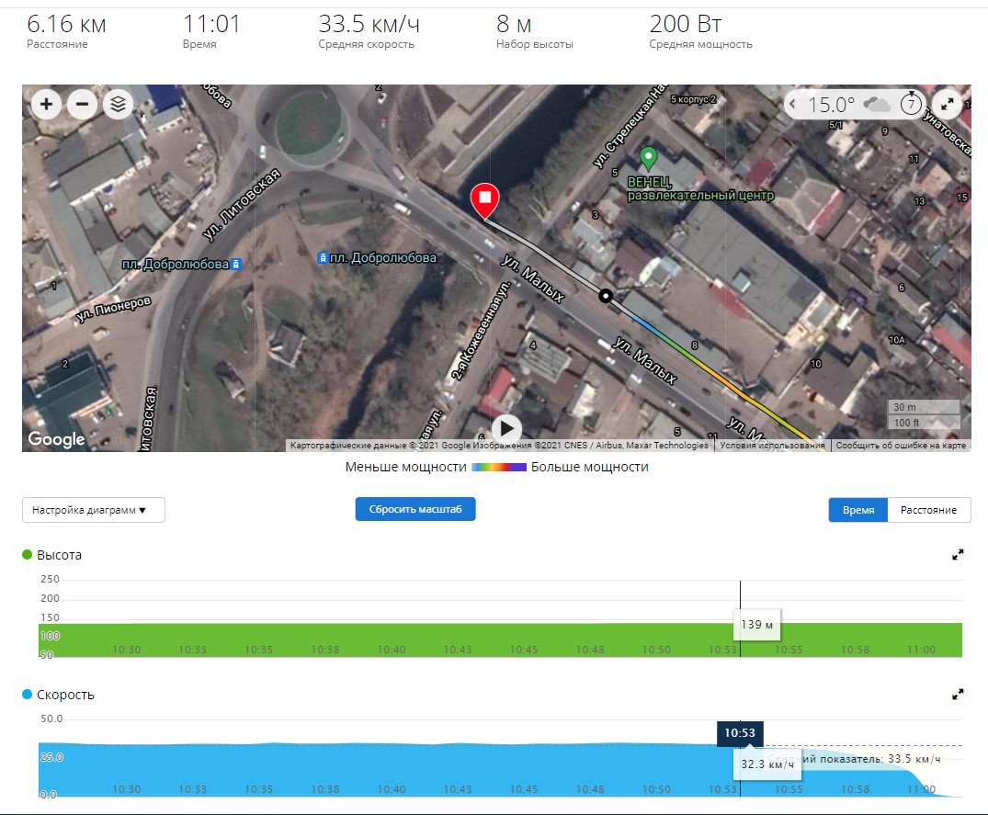
Task: Expand the Высота chart to fullscreen
Action: point(958,555)
